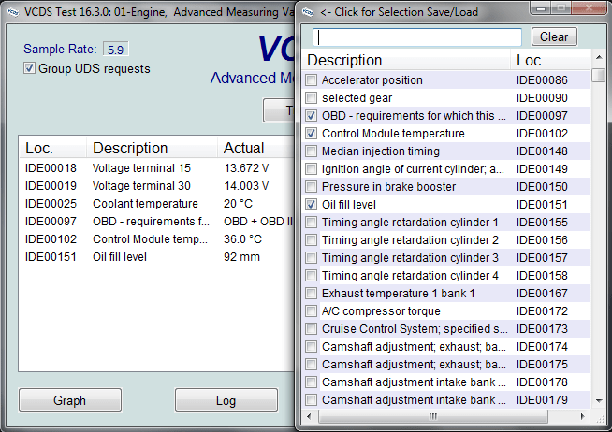Viewport: 612px width, 432px height.
Task: Select the Coolant temperature row
Action: tap(156, 204)
